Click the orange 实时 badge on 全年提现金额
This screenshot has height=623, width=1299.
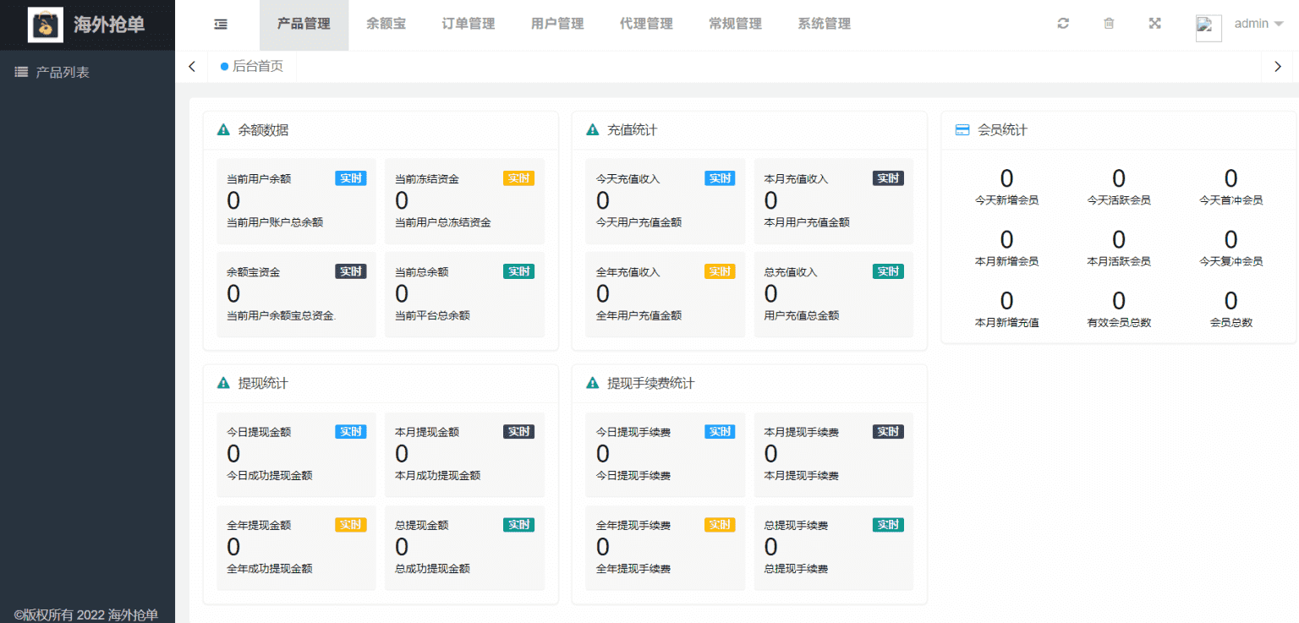point(351,525)
